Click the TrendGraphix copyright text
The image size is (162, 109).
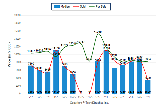(x=89, y=103)
